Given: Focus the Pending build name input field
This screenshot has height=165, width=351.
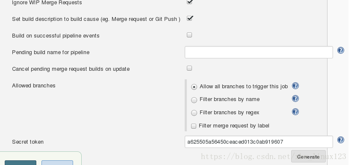Looking at the screenshot, I should pyautogui.click(x=259, y=52).
